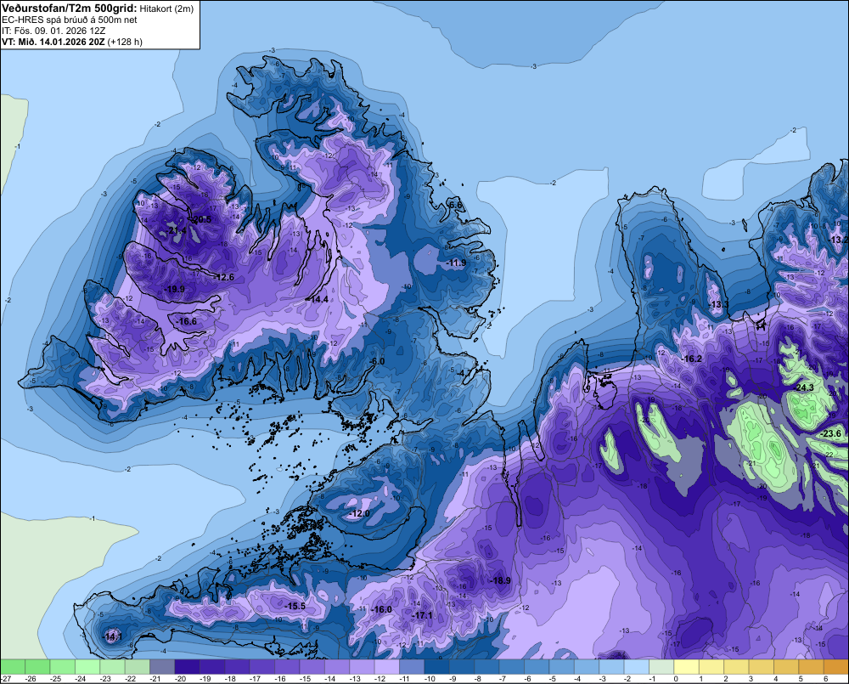The height and width of the screenshot is (684, 849).
Task: Click the 'Hitakort (2m)' label in header
Action: pyautogui.click(x=166, y=8)
